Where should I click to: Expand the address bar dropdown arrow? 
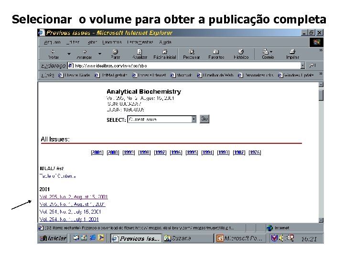(x=303, y=65)
